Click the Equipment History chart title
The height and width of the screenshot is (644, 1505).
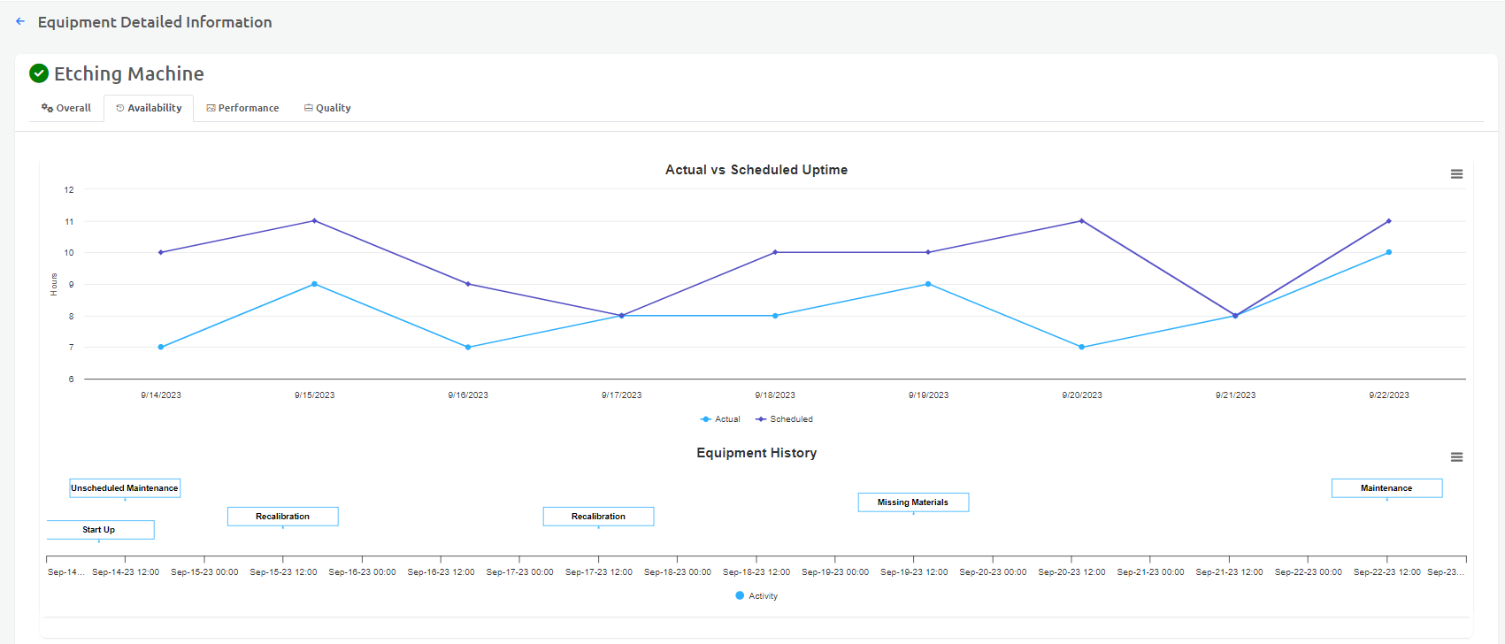756,453
